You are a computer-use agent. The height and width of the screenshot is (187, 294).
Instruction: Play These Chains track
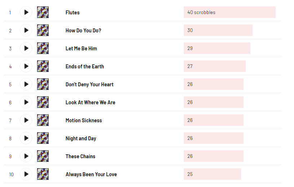click(26, 156)
